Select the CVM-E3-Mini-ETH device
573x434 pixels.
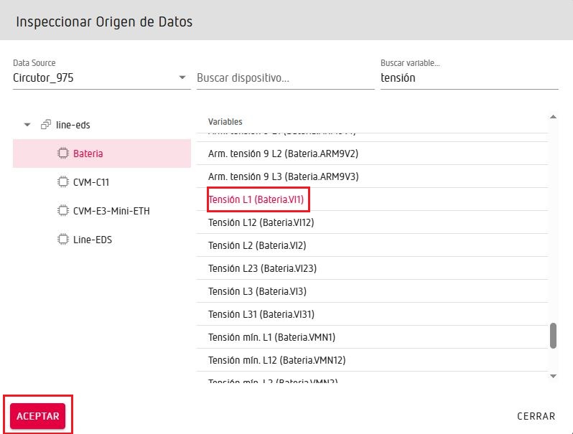click(x=101, y=211)
